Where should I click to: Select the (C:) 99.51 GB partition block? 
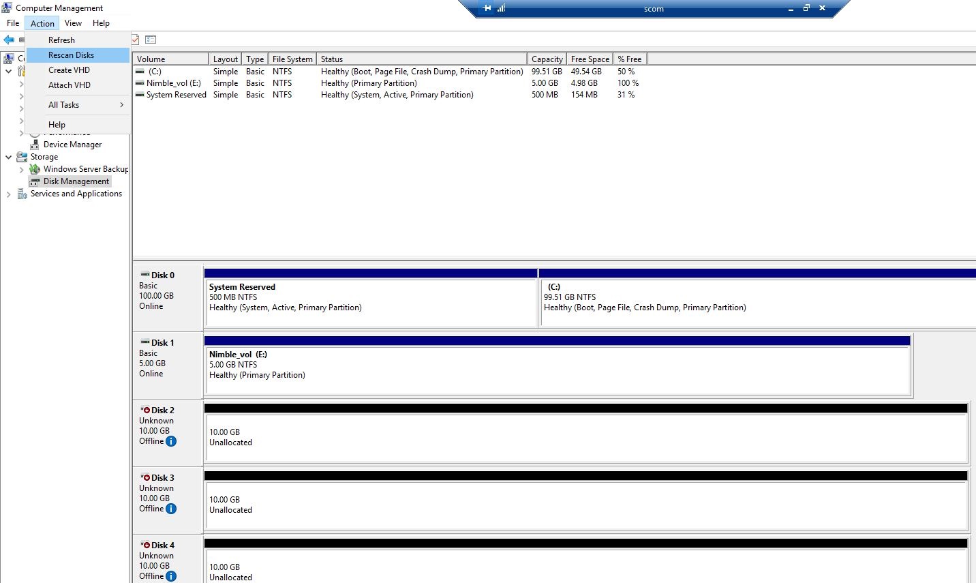[x=757, y=297]
